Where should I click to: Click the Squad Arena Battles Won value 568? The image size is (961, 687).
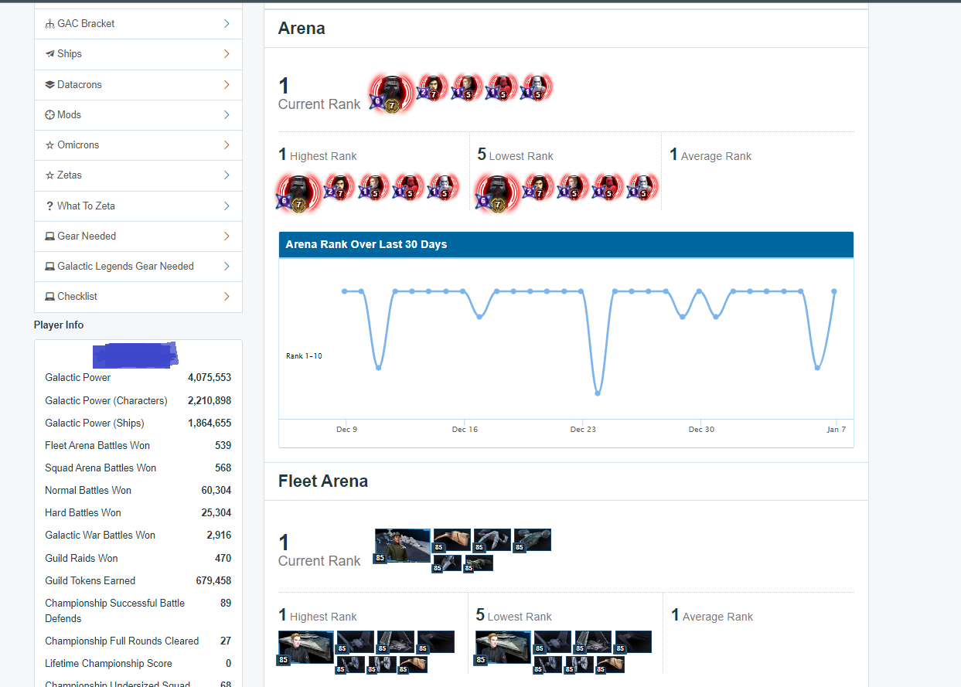pyautogui.click(x=223, y=468)
